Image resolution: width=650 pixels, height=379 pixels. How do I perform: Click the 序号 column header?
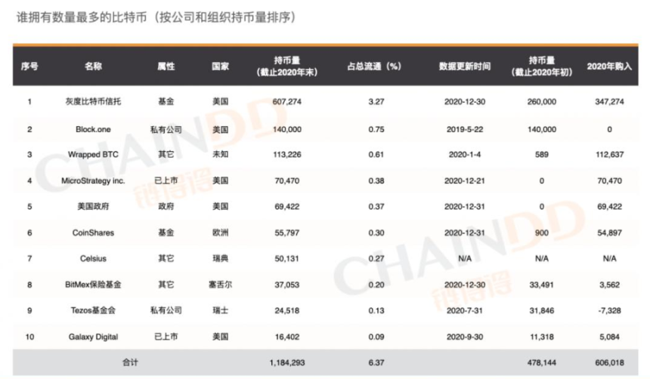click(30, 66)
